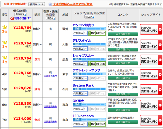The image size is (163, 129).
Task: Click region cell 石川
Action: tap(65, 89)
